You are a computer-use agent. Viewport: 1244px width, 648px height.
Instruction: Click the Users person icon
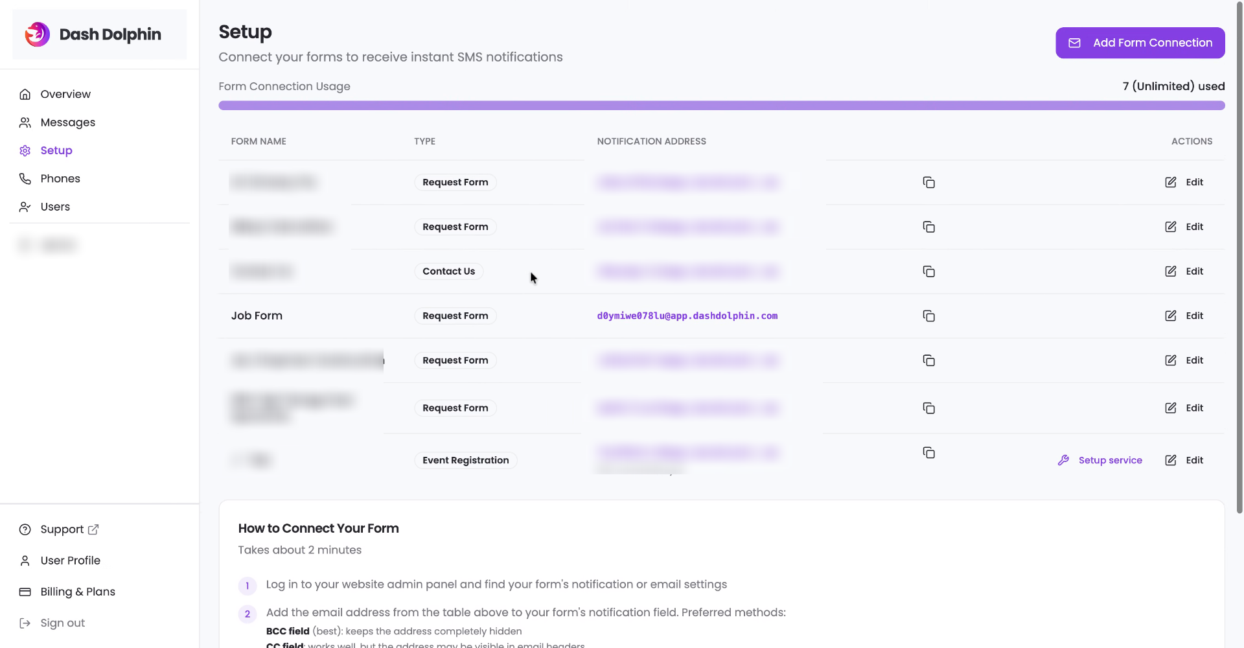[25, 207]
